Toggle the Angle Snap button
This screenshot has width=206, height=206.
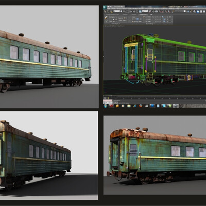[x=163, y=11]
